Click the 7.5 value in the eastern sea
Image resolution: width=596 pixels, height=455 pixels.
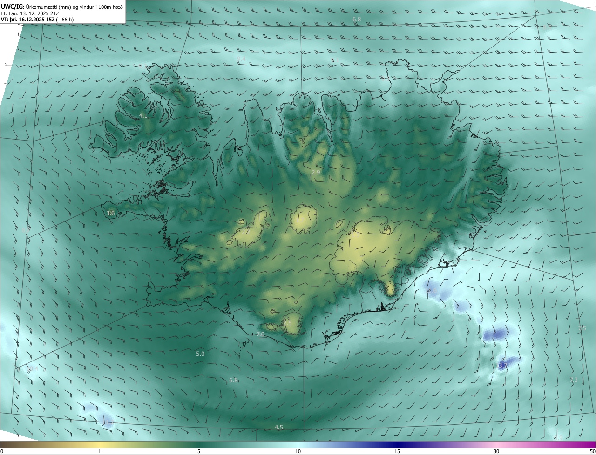pyautogui.click(x=582, y=329)
